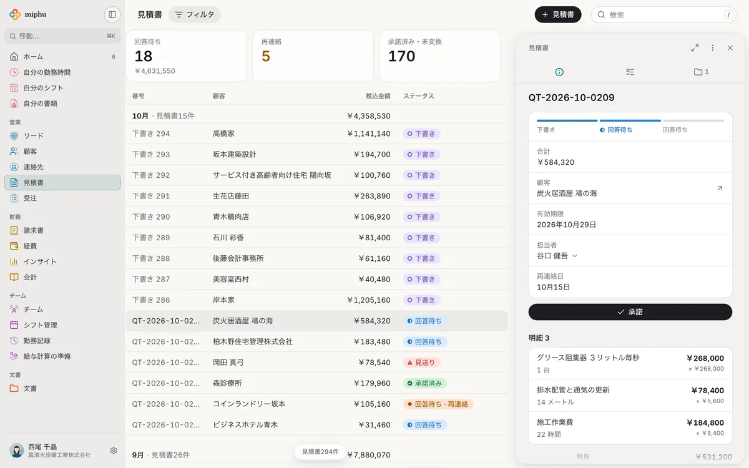The image size is (749, 468).
Task: Open ホーム in the sidebar
Action: pyautogui.click(x=62, y=57)
